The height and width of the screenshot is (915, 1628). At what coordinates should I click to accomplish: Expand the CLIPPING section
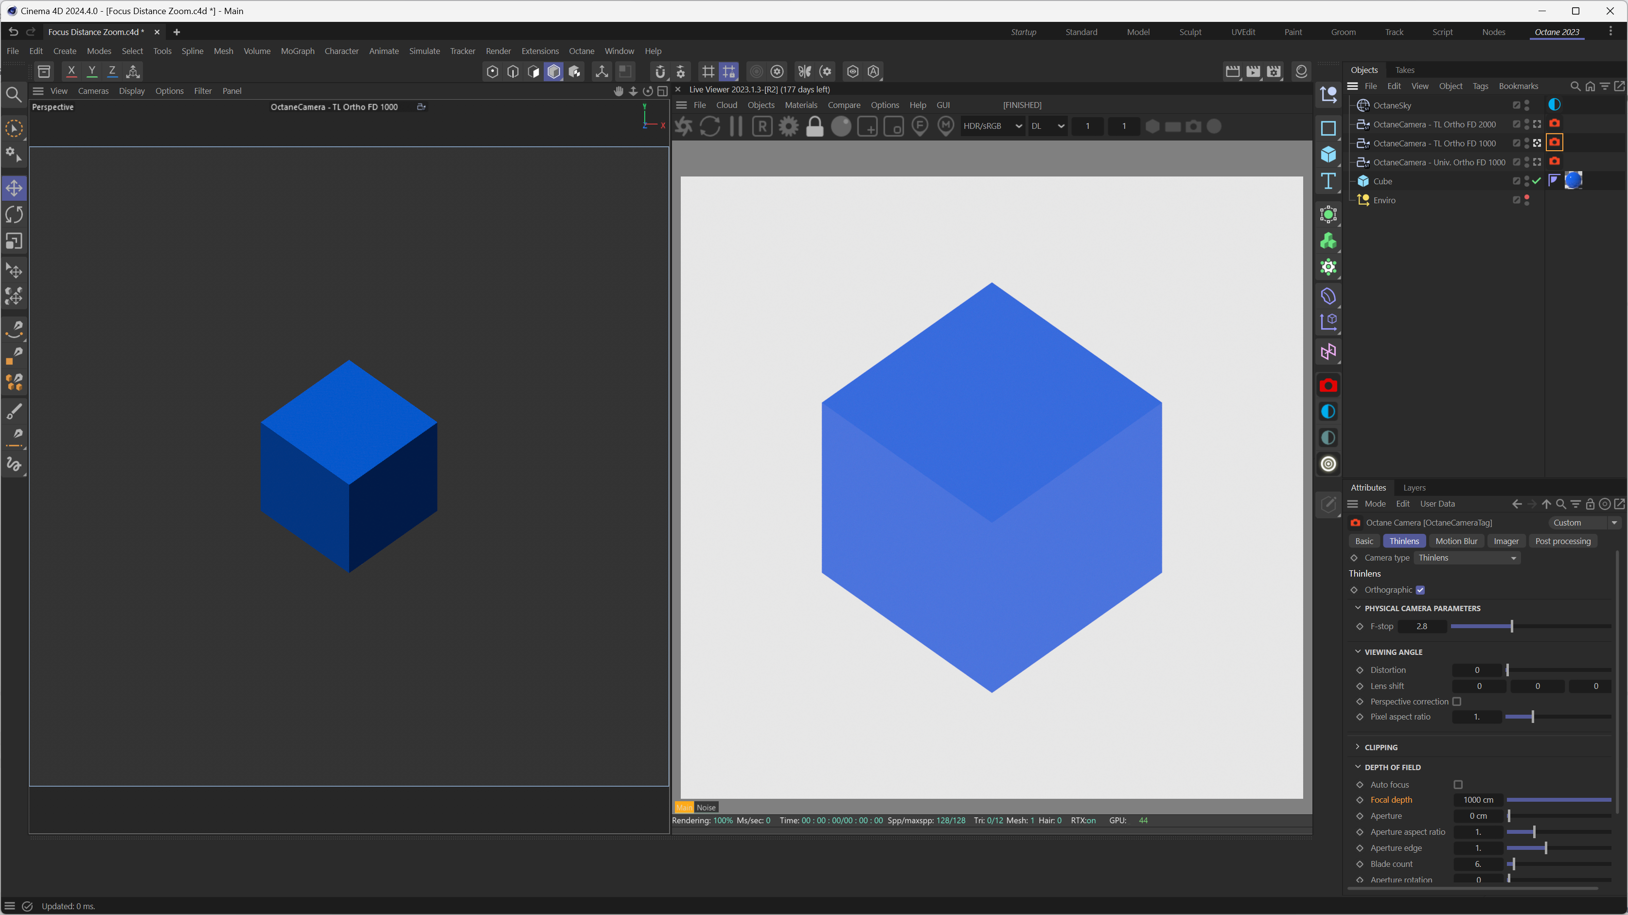1381,747
